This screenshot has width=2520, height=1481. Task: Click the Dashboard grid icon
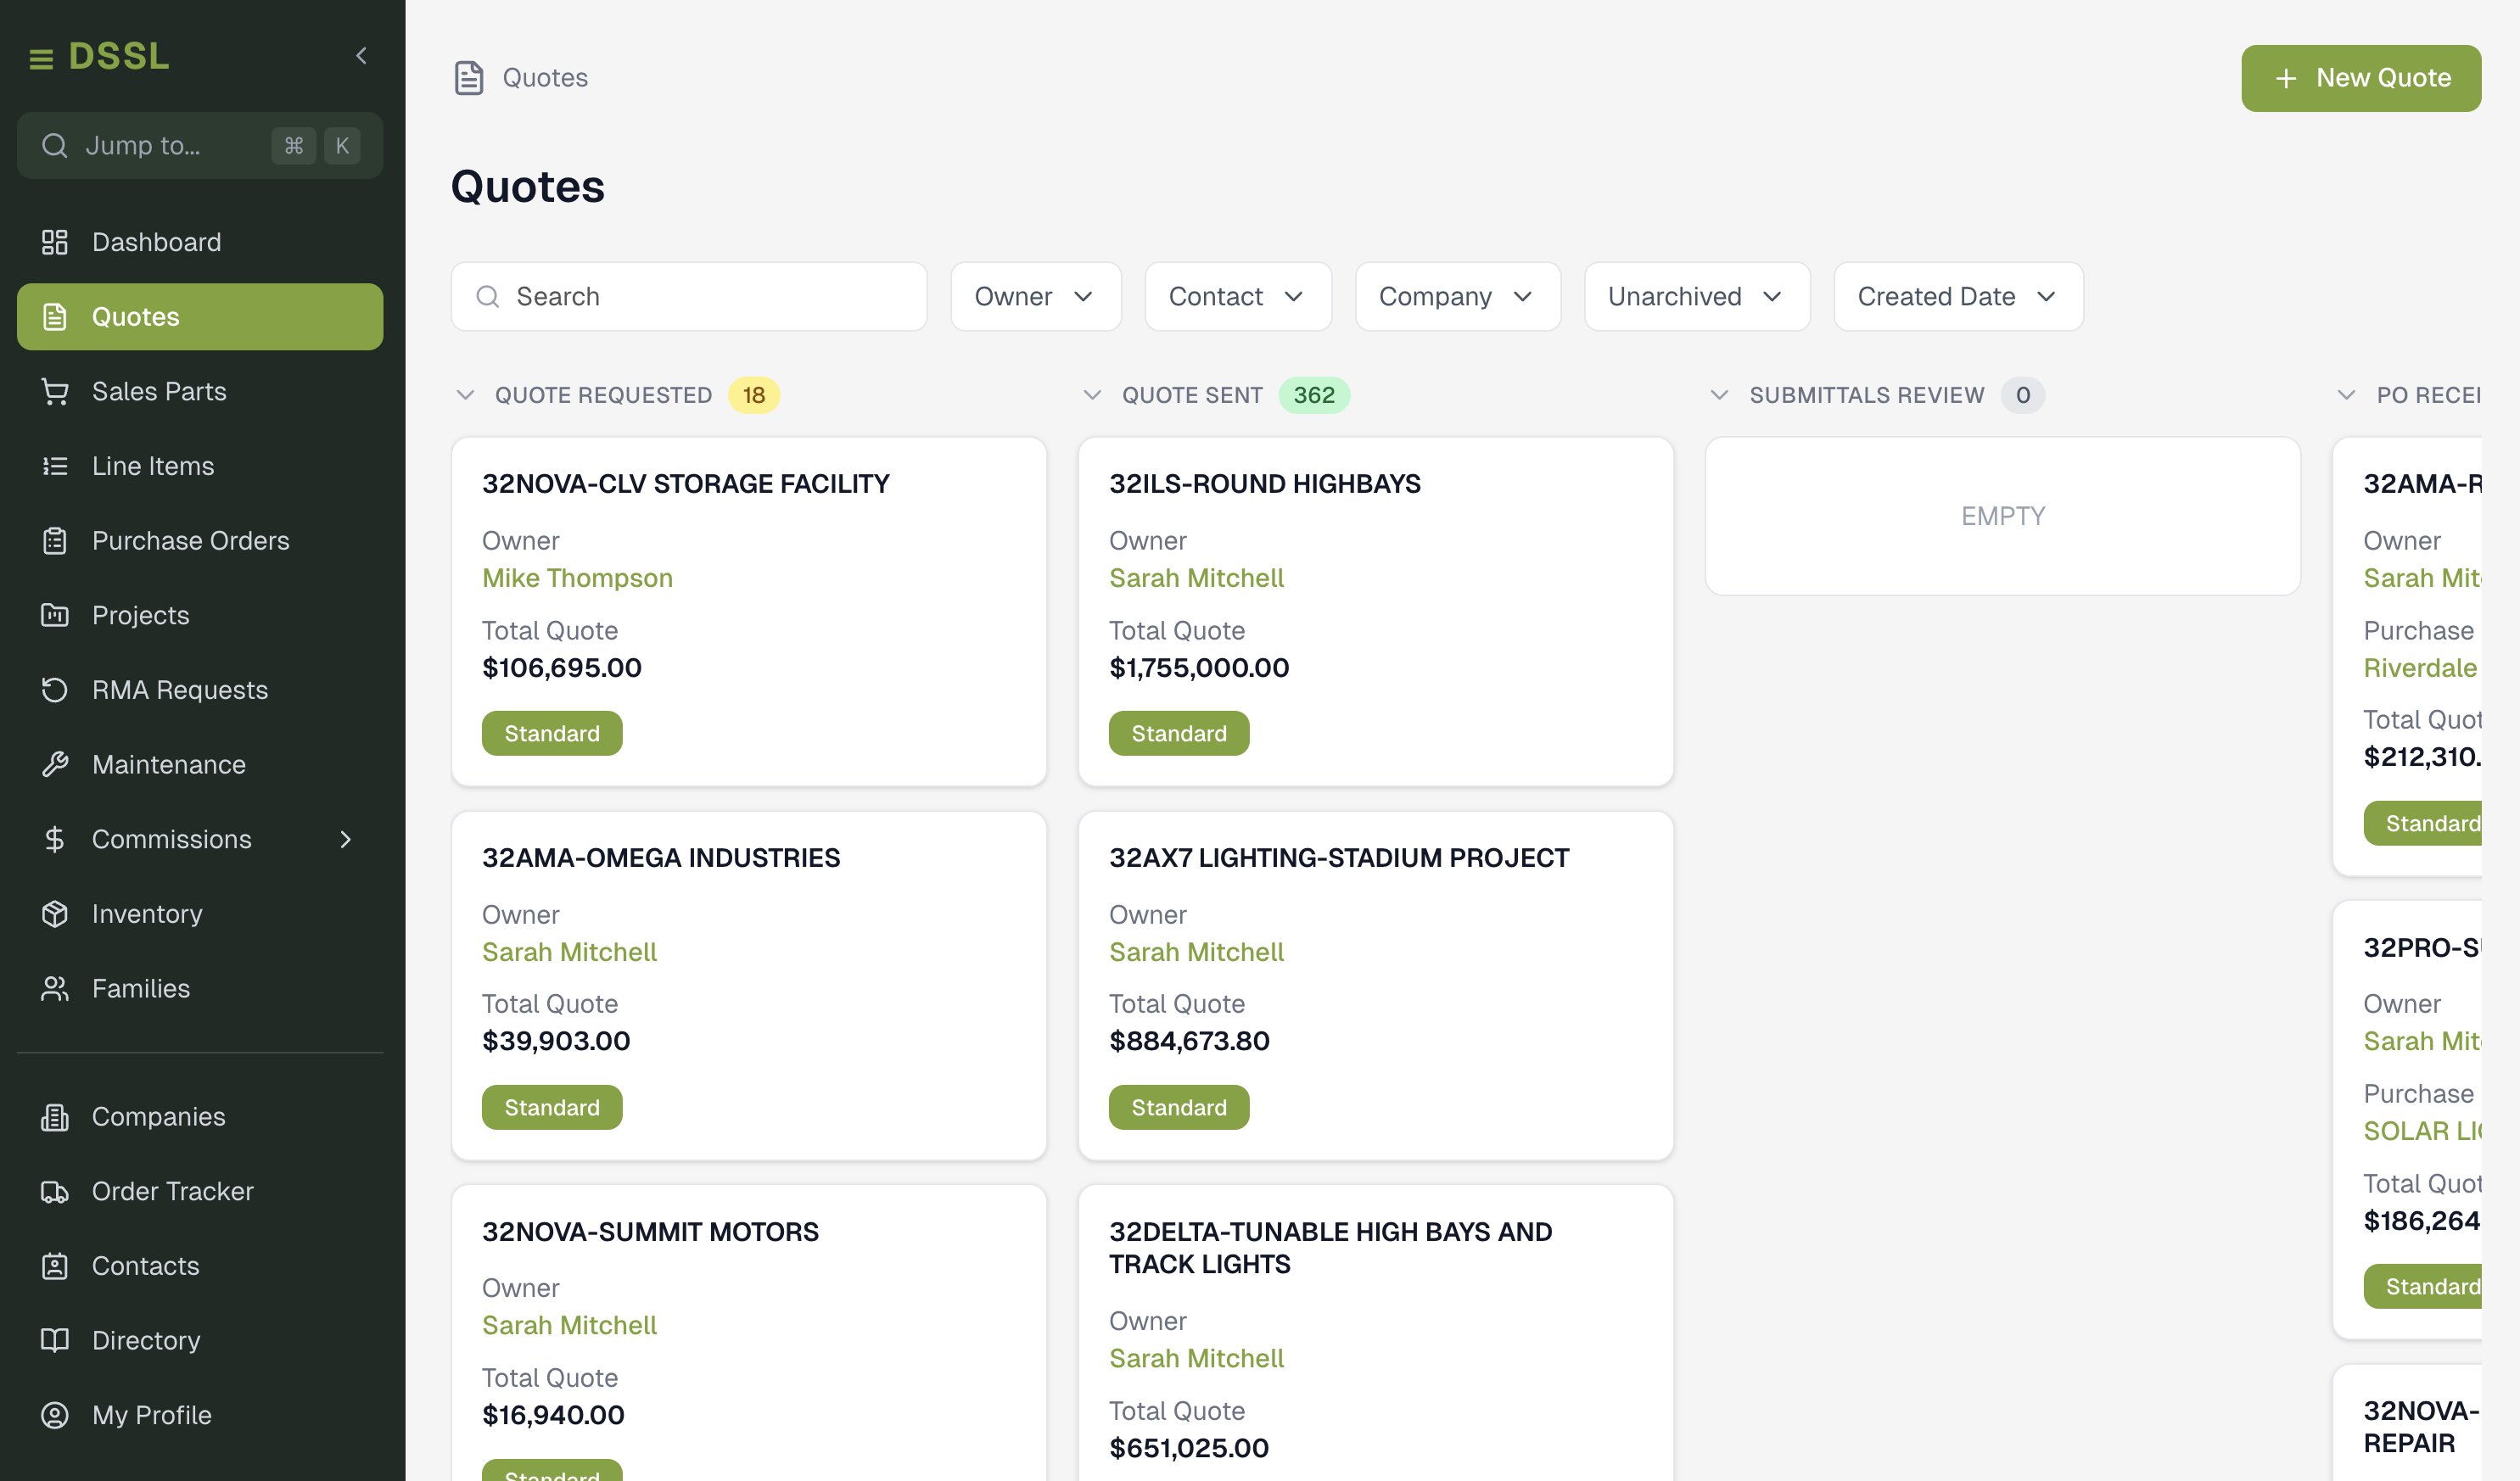coord(55,242)
